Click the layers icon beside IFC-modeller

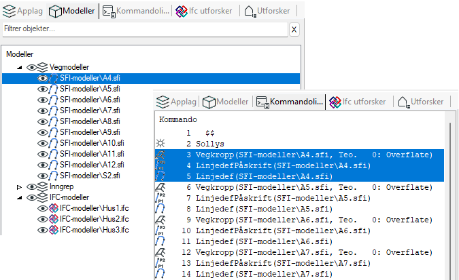[43, 197]
